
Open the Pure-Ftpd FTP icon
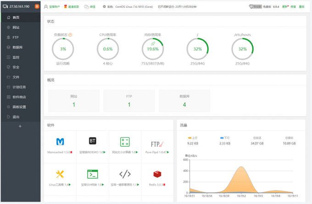pos(157,141)
